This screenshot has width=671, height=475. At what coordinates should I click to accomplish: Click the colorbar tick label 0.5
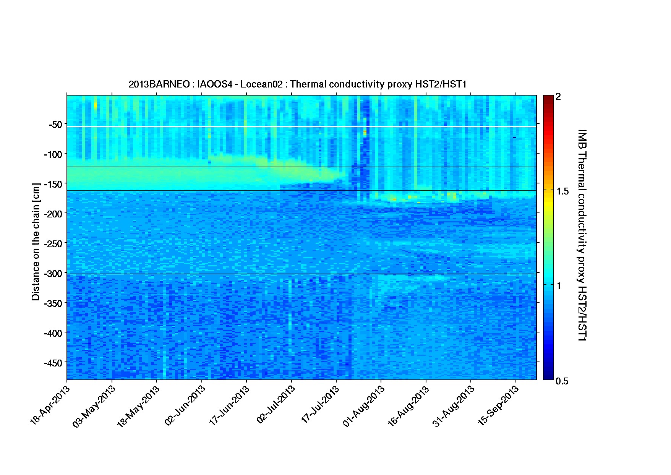(562, 381)
